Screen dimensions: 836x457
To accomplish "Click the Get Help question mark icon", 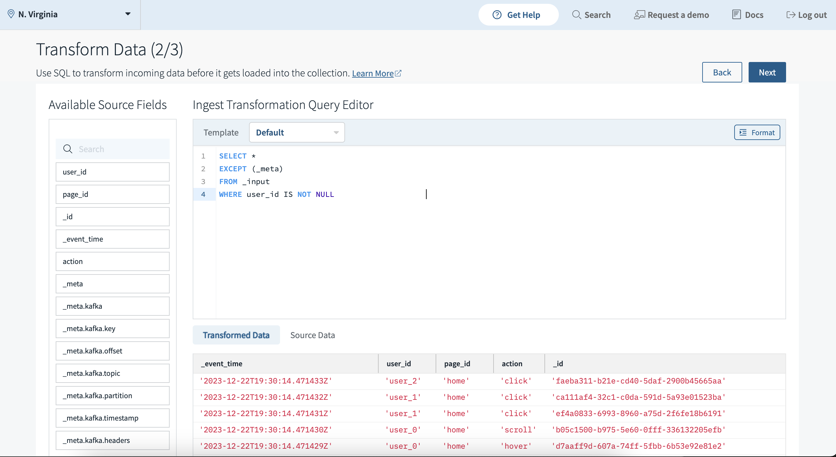I will [x=496, y=15].
